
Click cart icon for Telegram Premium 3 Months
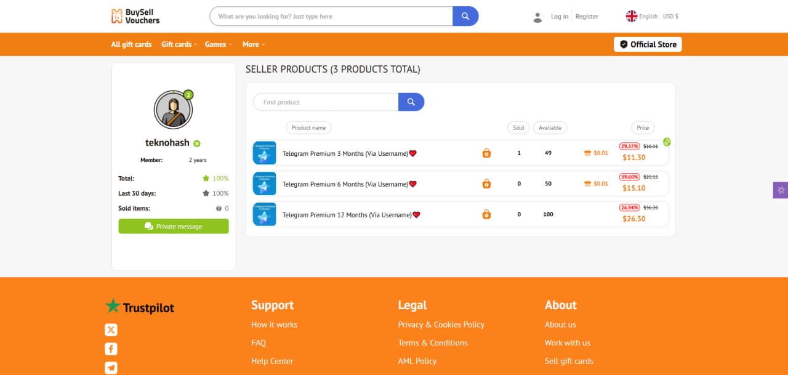[486, 153]
